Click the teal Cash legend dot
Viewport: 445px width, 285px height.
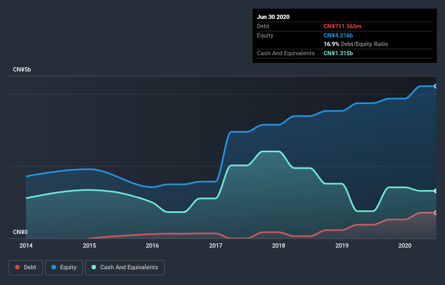pyautogui.click(x=94, y=267)
